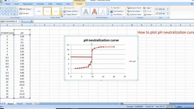
Task: Open Size group dialog launcher
Action: 169,18
